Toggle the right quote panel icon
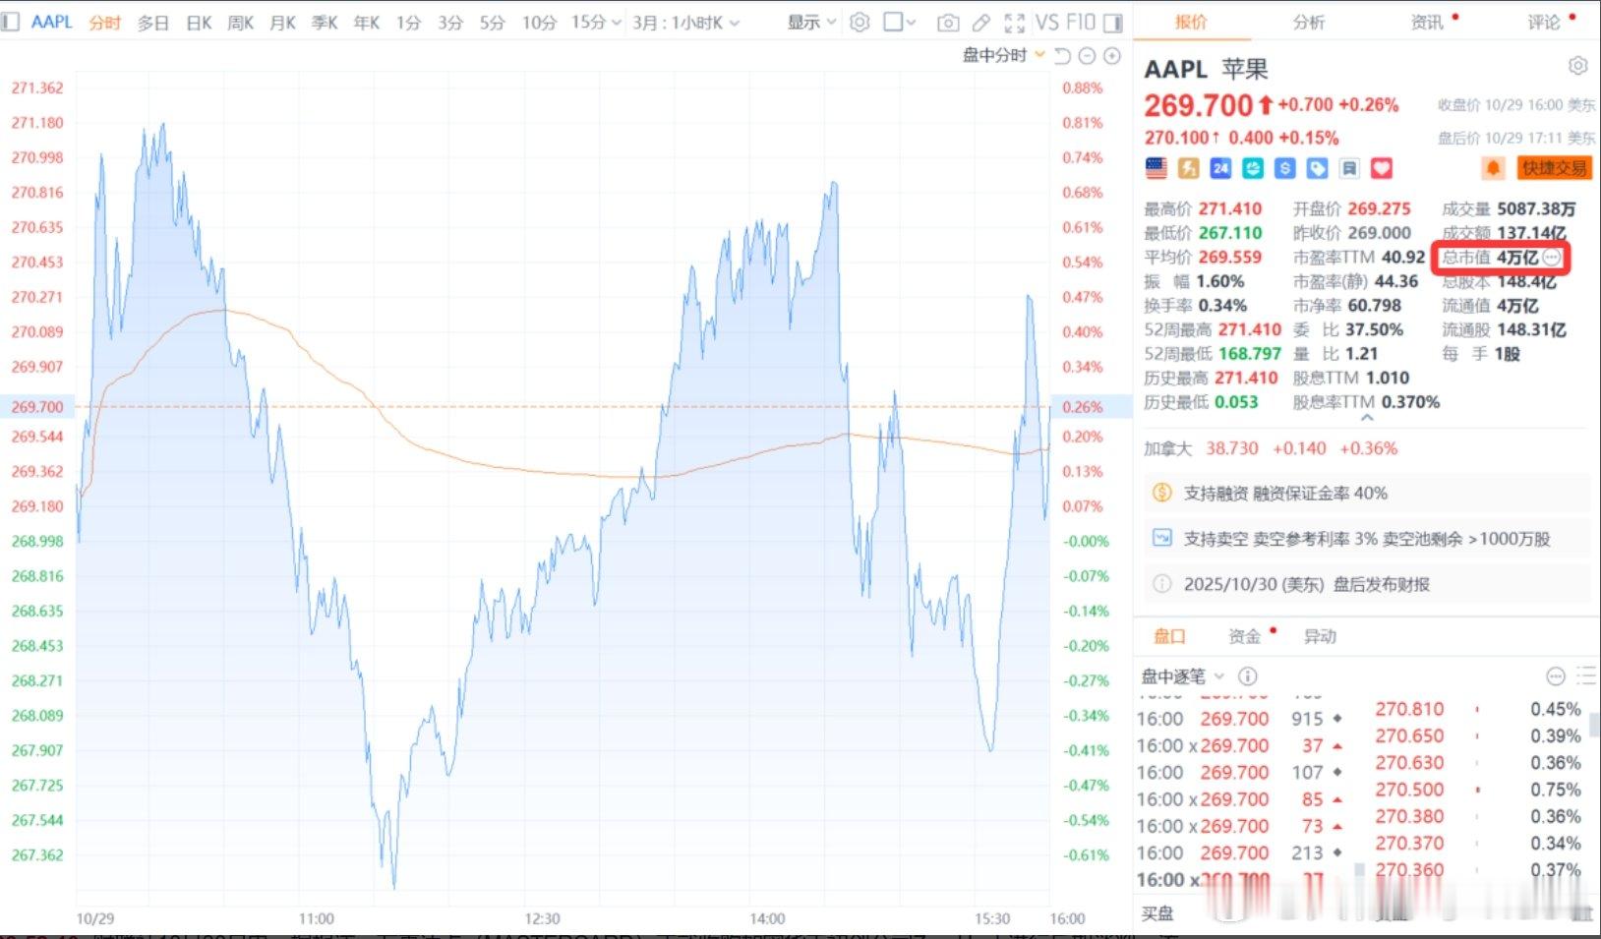This screenshot has width=1601, height=939. pyautogui.click(x=1113, y=23)
